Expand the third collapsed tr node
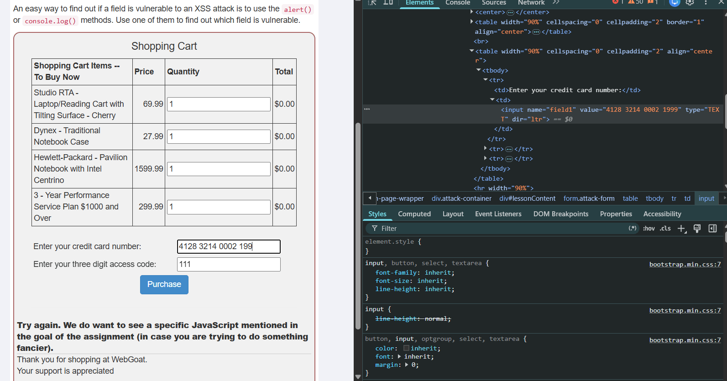 click(486, 158)
